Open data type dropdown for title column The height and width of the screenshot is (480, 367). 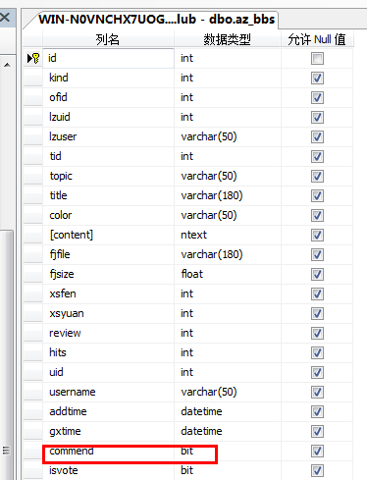[x=228, y=196]
